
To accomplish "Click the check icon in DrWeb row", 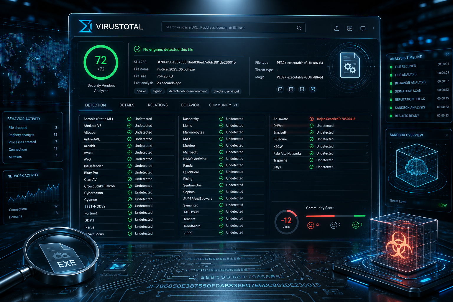I will tap(311, 126).
